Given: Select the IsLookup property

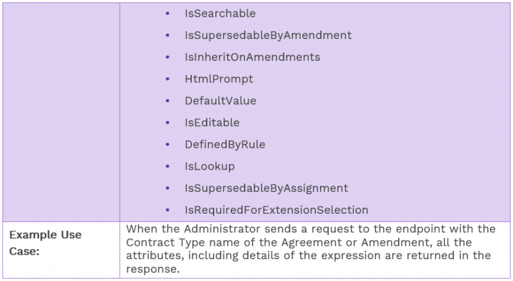Looking at the screenshot, I should pyautogui.click(x=209, y=166).
